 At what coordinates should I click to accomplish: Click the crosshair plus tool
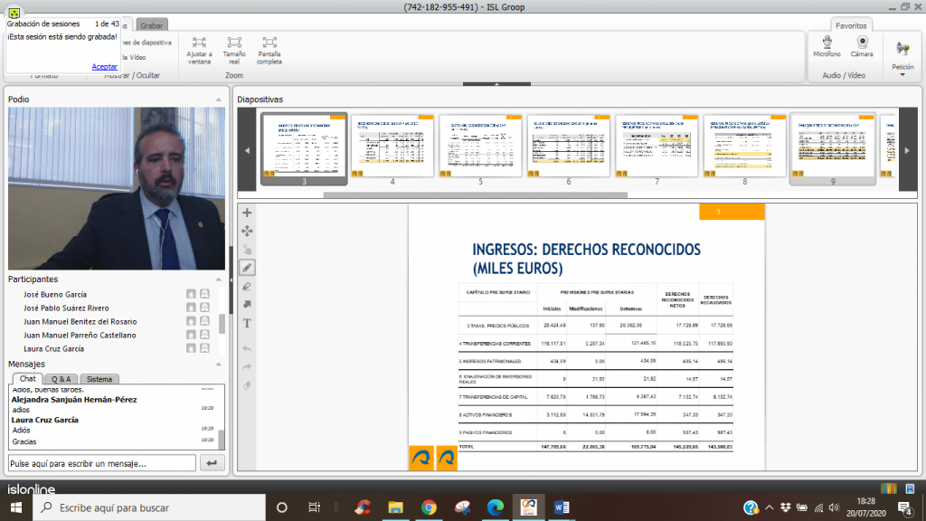(x=247, y=213)
